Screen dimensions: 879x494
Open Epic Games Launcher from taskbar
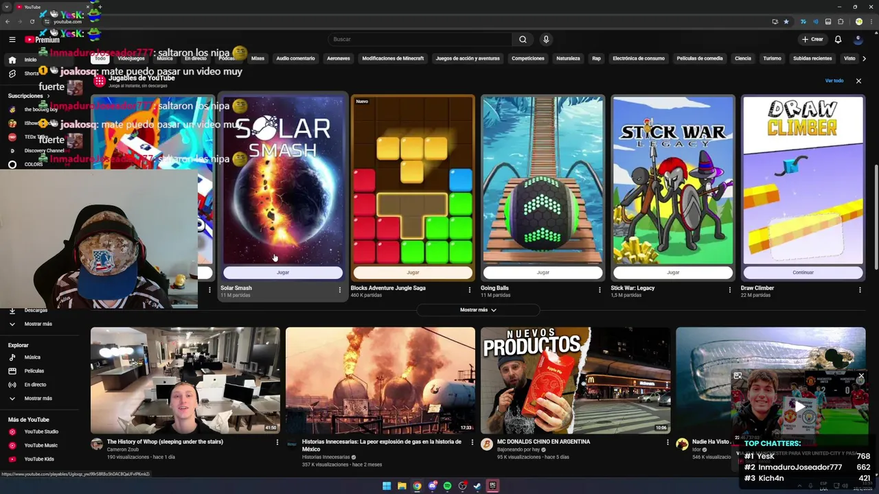pos(492,486)
